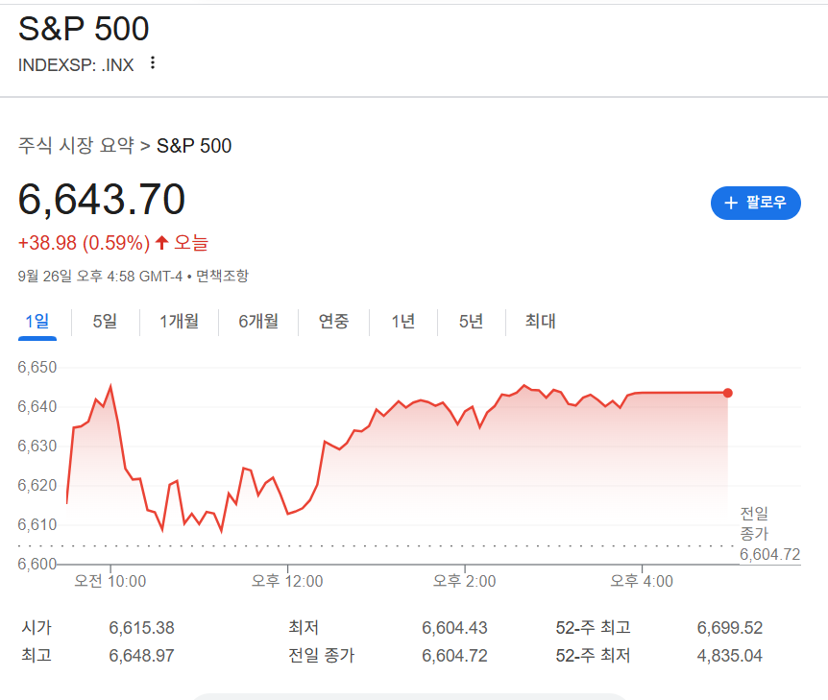
Task: Select the 6개월 time range
Action: click(259, 322)
